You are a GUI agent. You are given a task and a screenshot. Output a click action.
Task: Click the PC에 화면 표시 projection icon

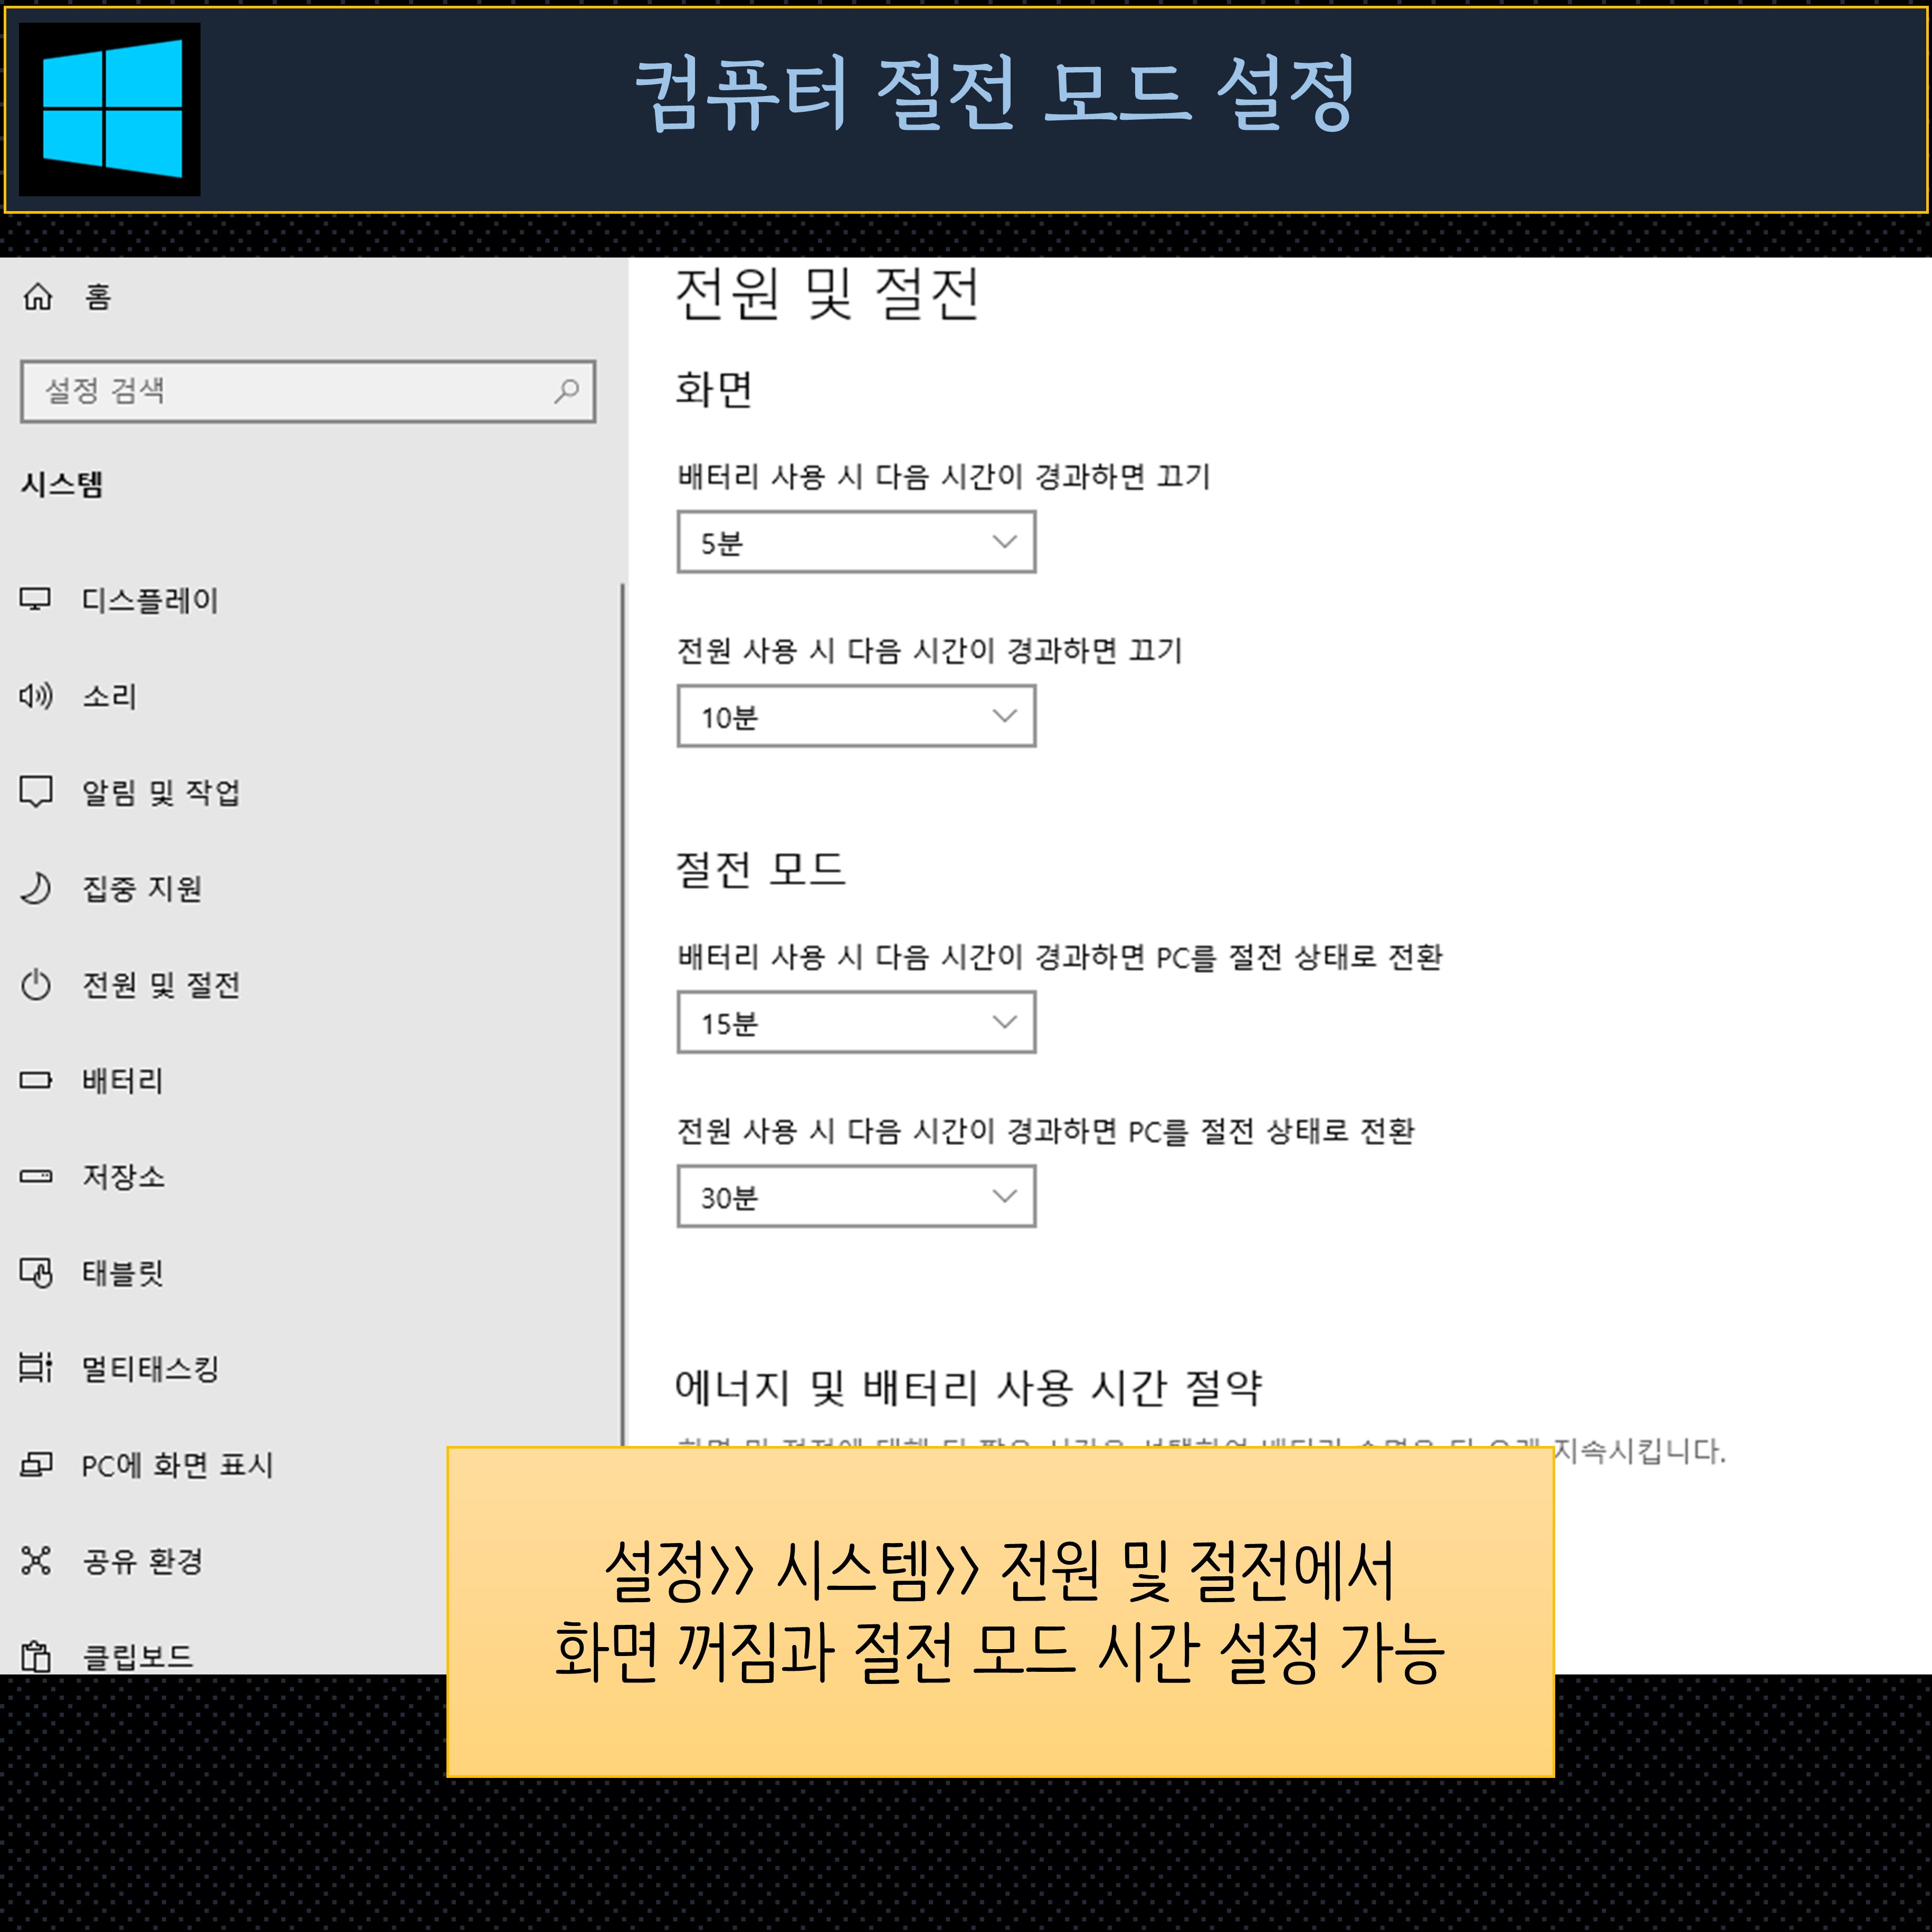pyautogui.click(x=36, y=1464)
